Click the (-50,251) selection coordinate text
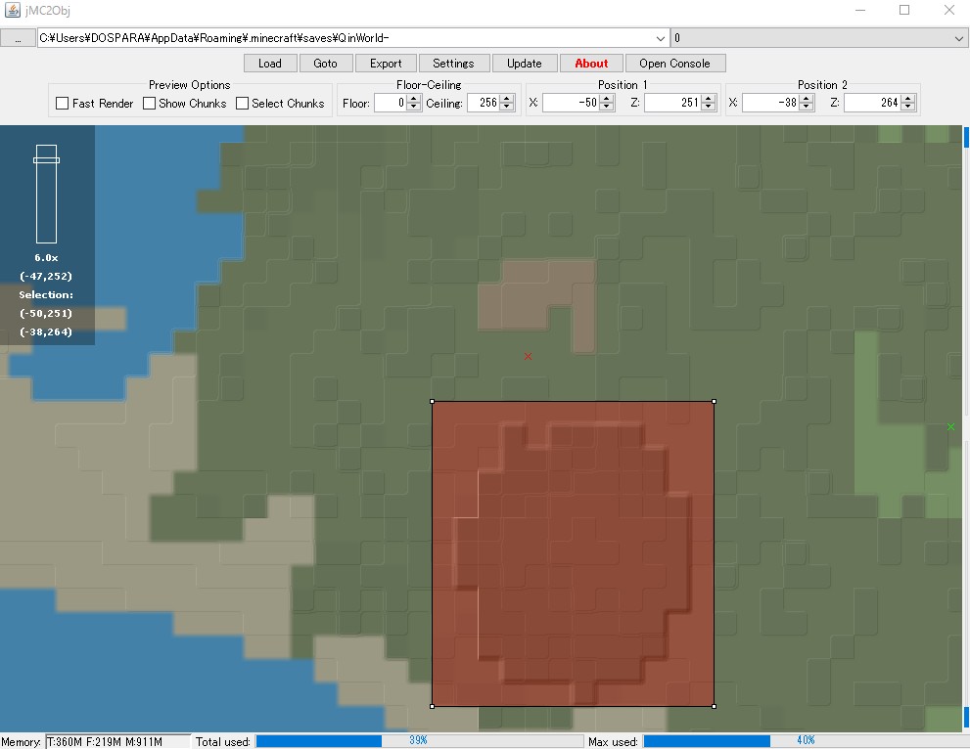This screenshot has width=970, height=749. tap(46, 313)
